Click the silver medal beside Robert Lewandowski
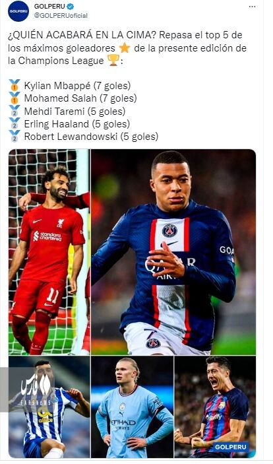Viewport: 273px width, 464px height. [x=15, y=137]
